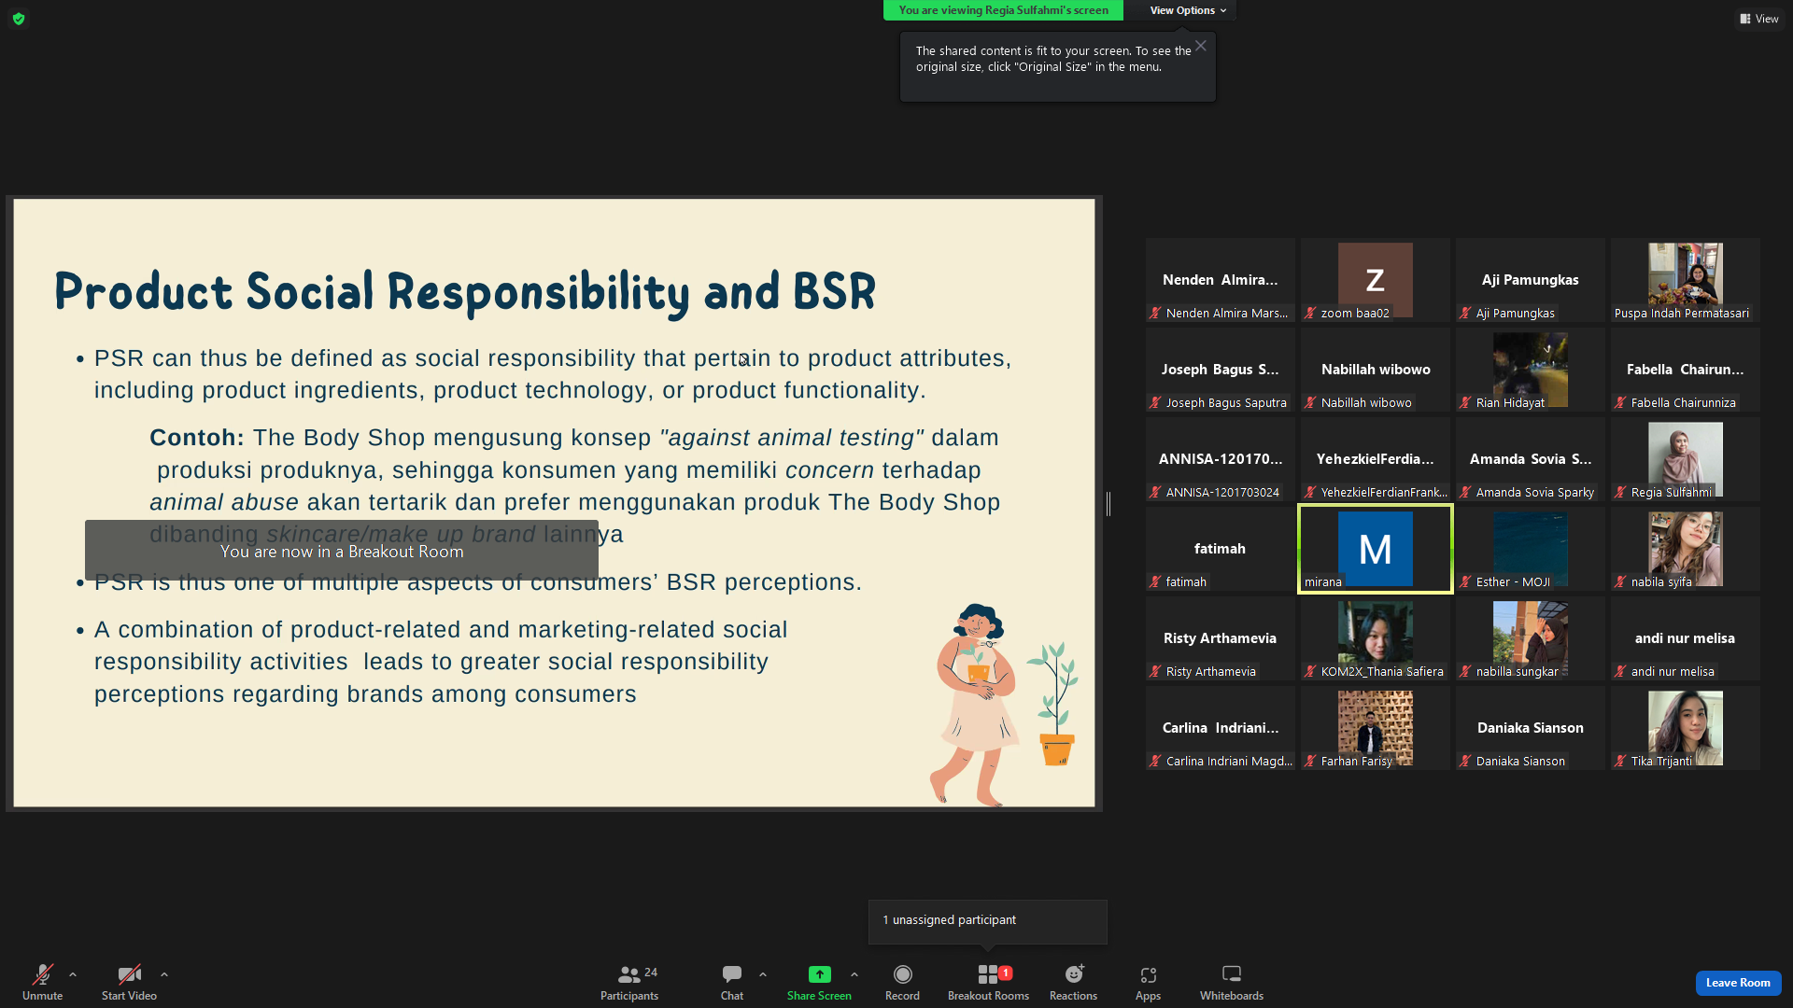Select Esther - MOJI participant tile
The image size is (1793, 1008).
pos(1531,549)
